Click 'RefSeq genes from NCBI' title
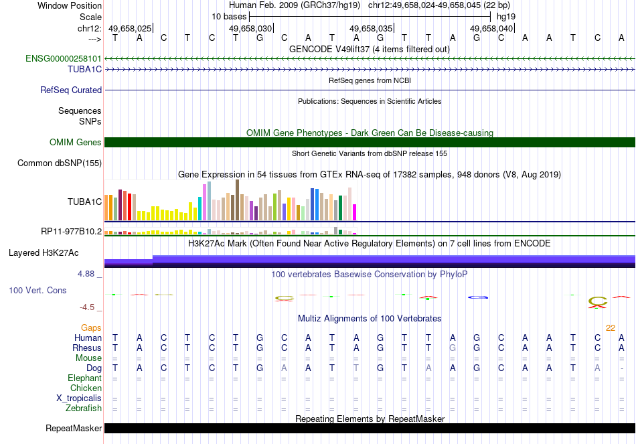 pyautogui.click(x=370, y=80)
